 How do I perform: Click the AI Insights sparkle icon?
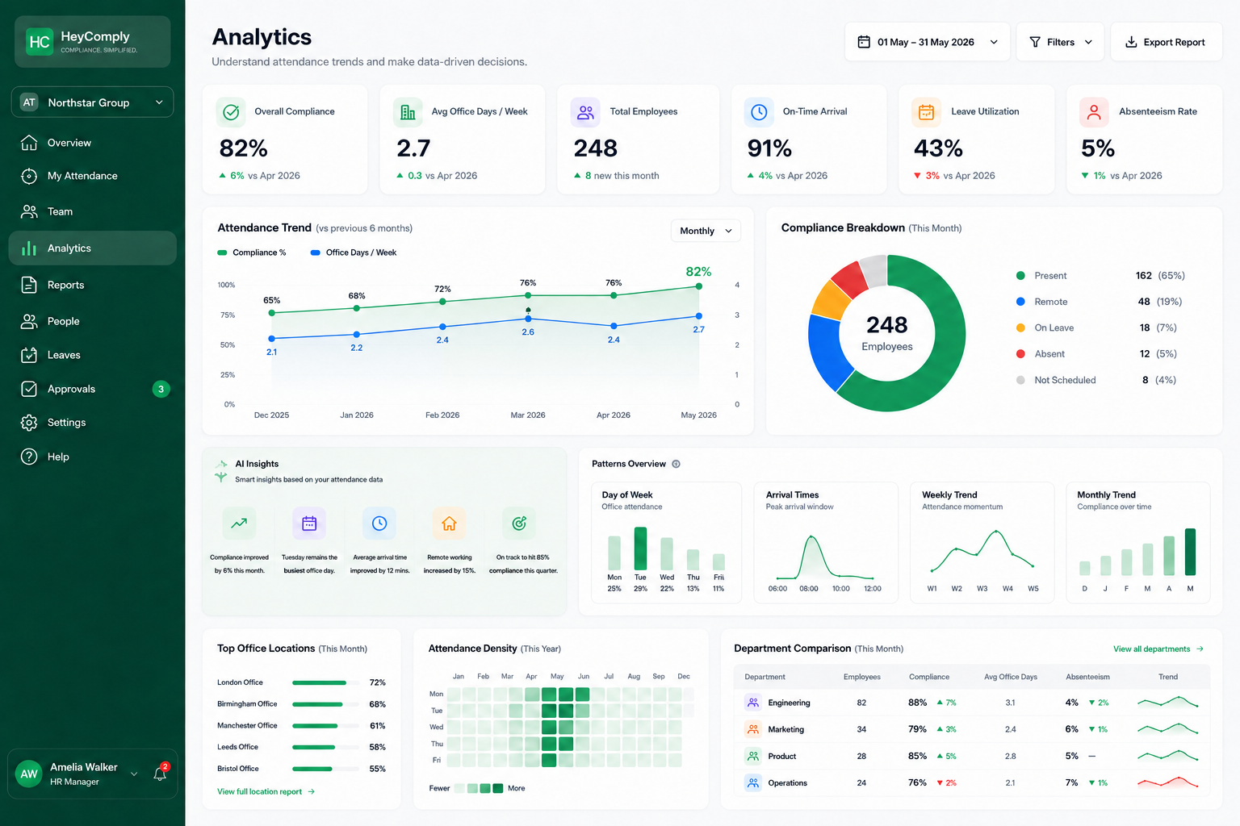[221, 471]
